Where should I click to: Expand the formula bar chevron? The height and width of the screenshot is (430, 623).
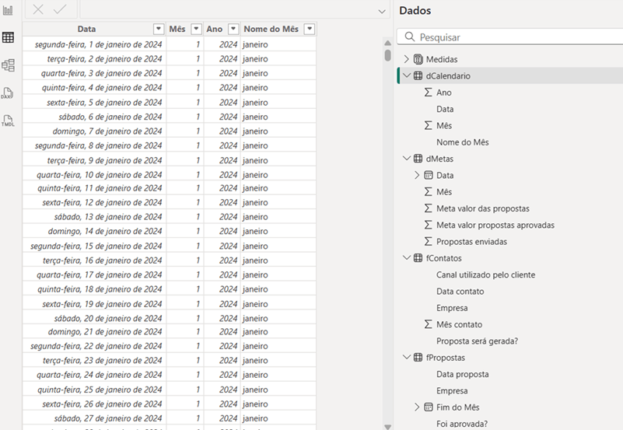pos(381,12)
